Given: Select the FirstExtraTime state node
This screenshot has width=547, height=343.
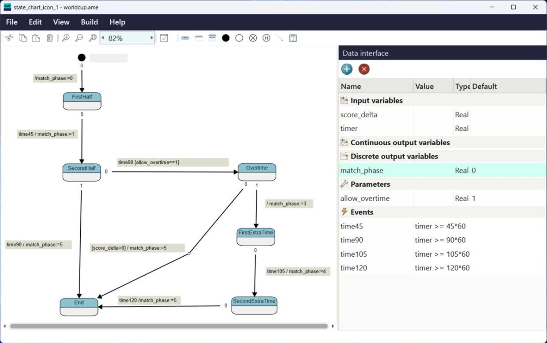Looking at the screenshot, I should pyautogui.click(x=256, y=237).
